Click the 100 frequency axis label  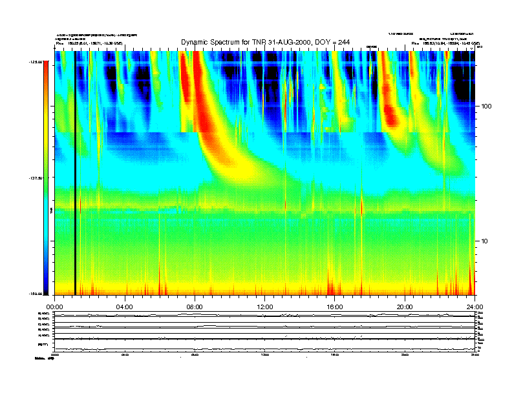tap(486, 106)
